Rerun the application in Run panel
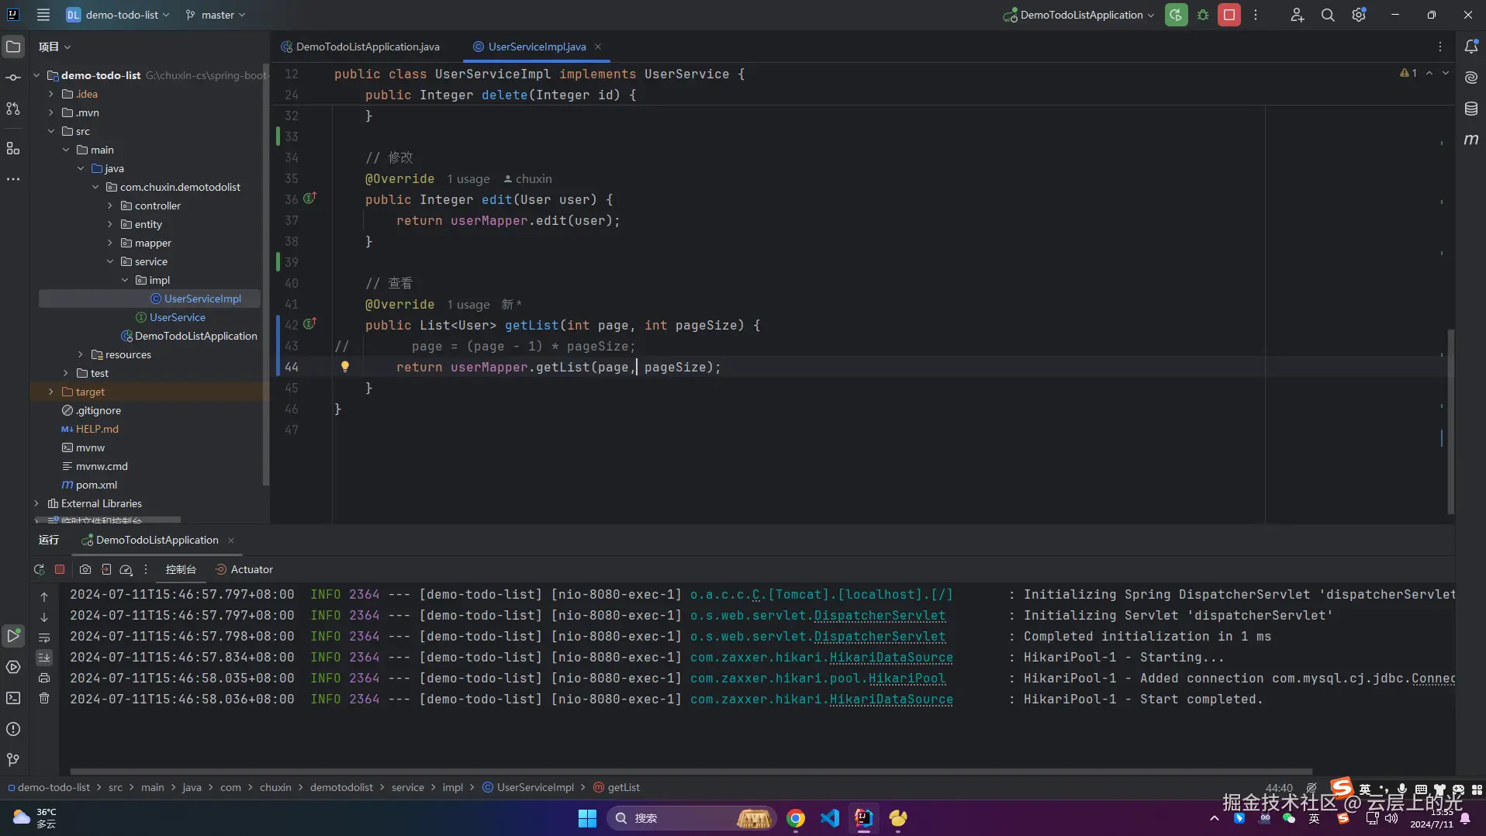This screenshot has width=1486, height=836. click(39, 569)
